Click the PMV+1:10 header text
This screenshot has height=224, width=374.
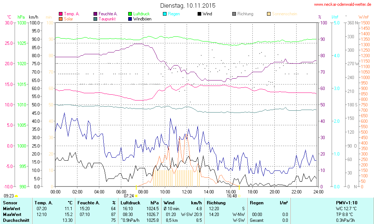tap(347, 203)
